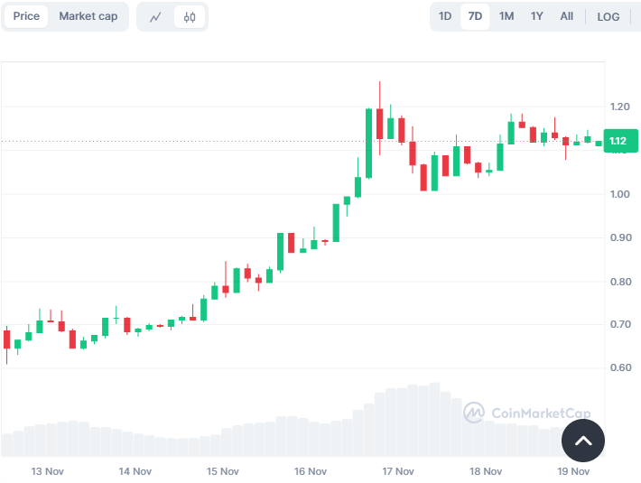Click the scroll-to-top arrow button
Image resolution: width=641 pixels, height=483 pixels.
(582, 441)
